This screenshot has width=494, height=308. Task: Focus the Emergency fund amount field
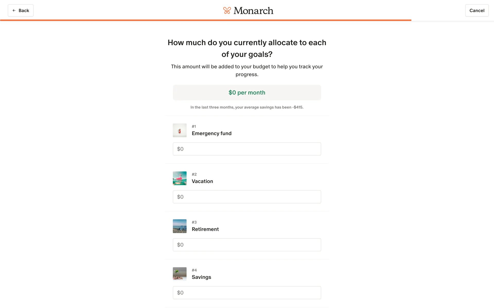[x=247, y=149]
